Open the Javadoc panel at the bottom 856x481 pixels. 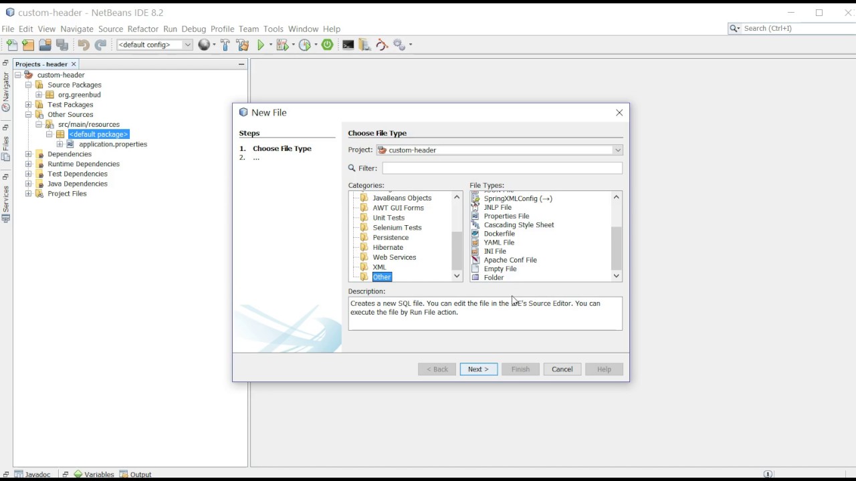coord(32,474)
